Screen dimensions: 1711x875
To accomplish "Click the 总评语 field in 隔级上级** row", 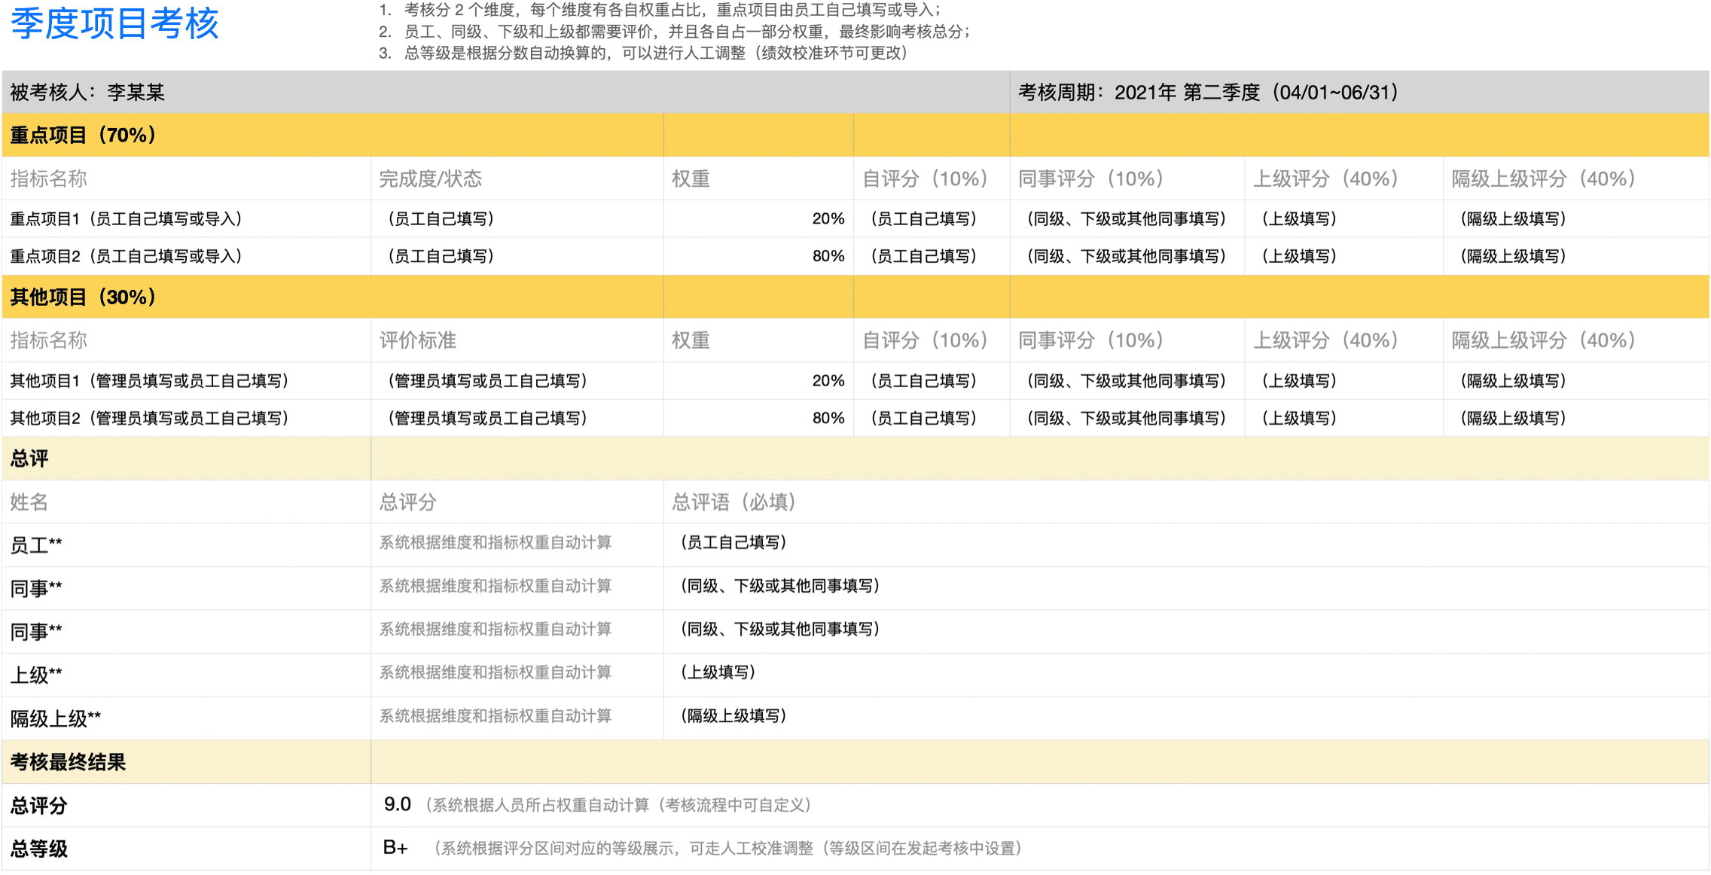I will click(1186, 718).
